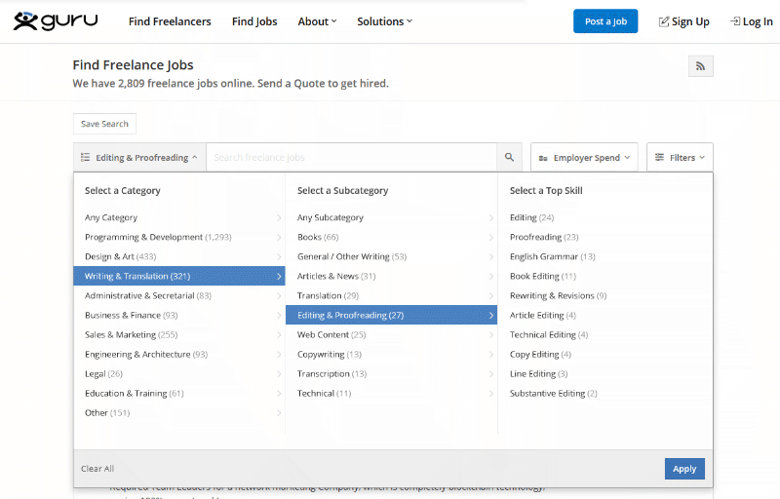This screenshot has width=780, height=499.
Task: Choose Technical Editing top skill
Action: click(x=549, y=334)
